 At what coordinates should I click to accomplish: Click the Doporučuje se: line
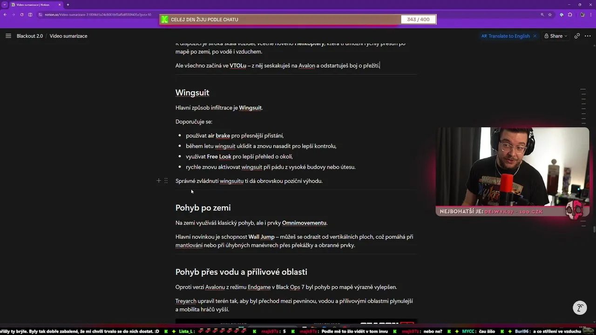[194, 121]
